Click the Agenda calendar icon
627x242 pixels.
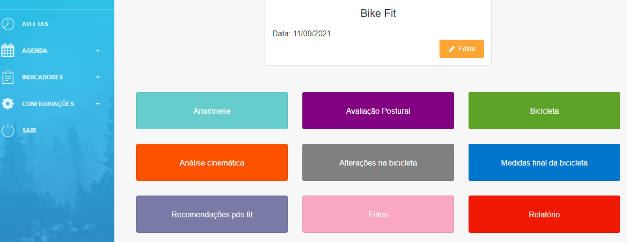[x=8, y=51]
